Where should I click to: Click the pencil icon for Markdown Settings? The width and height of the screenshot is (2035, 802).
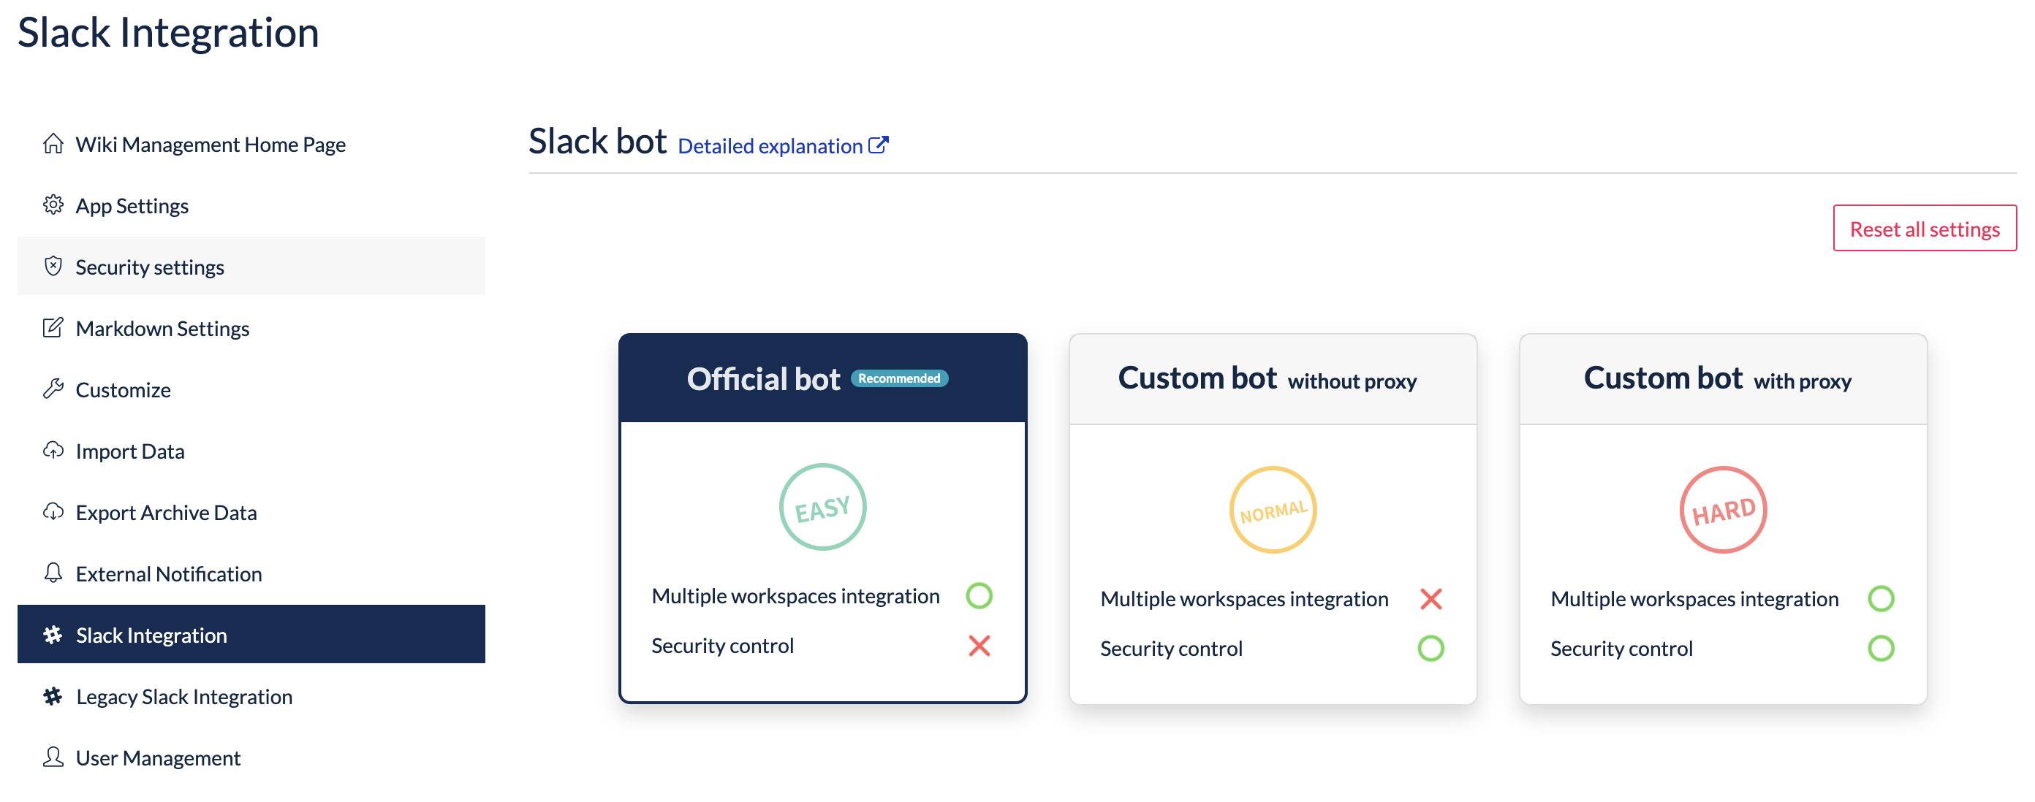[x=53, y=327]
